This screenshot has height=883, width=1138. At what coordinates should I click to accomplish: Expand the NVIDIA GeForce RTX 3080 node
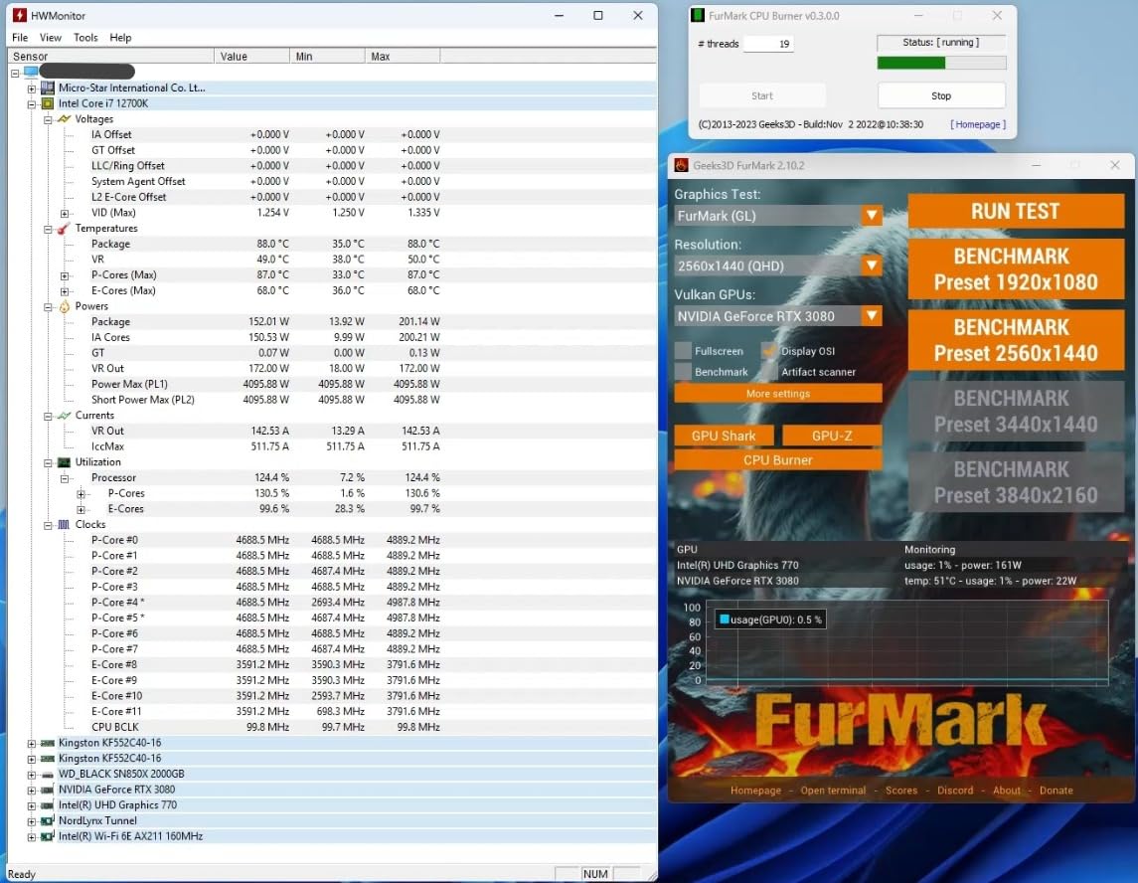31,791
